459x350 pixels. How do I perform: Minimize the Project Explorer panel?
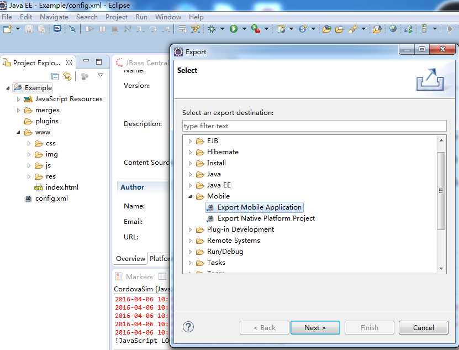[x=86, y=61]
